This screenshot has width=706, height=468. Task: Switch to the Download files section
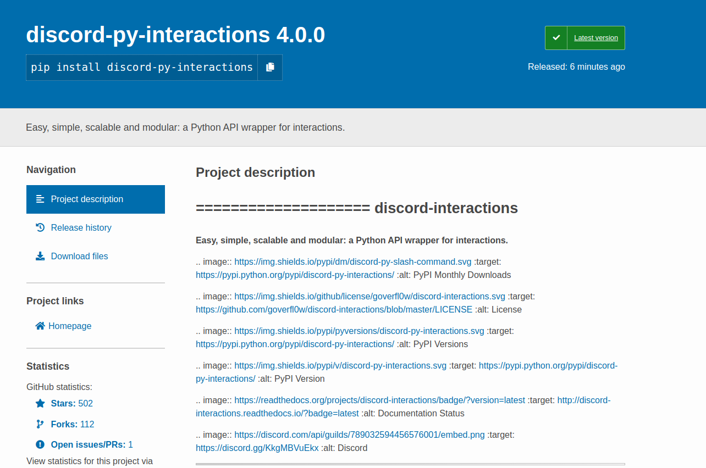pos(79,255)
